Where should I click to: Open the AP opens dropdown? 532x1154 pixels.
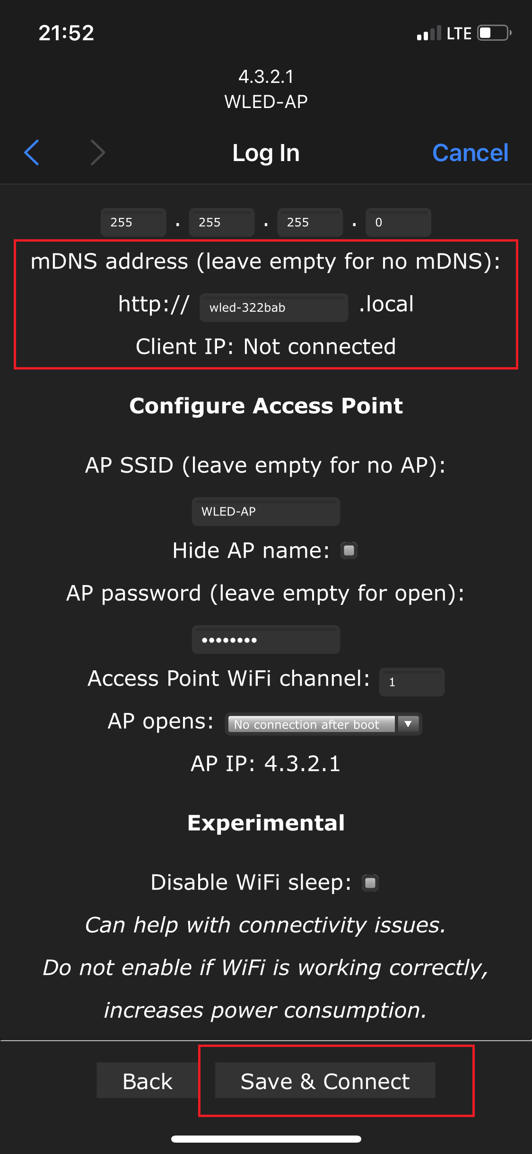click(x=312, y=724)
